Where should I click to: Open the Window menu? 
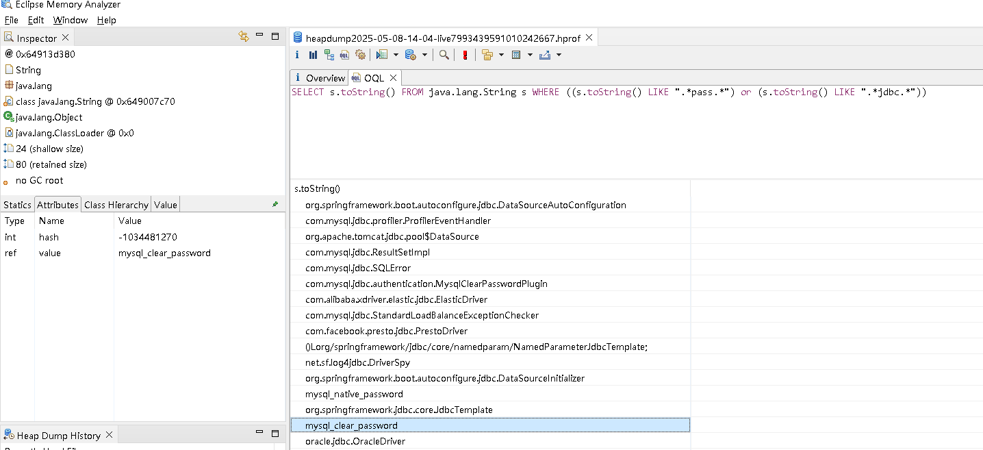pyautogui.click(x=71, y=20)
